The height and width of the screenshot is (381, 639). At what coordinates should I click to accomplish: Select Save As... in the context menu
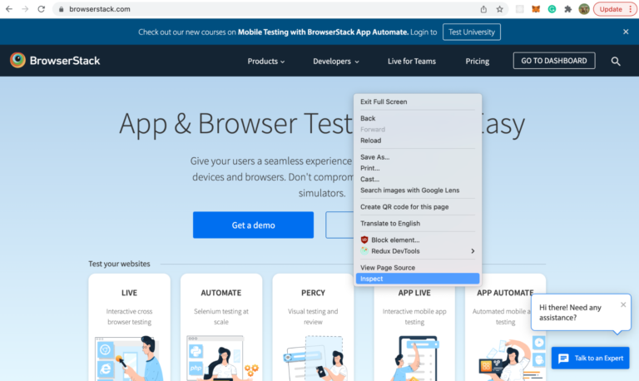click(x=418, y=157)
